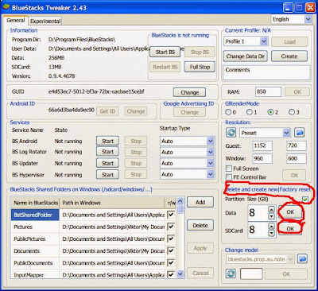Select GlRenderMode option 1

tap(249, 112)
